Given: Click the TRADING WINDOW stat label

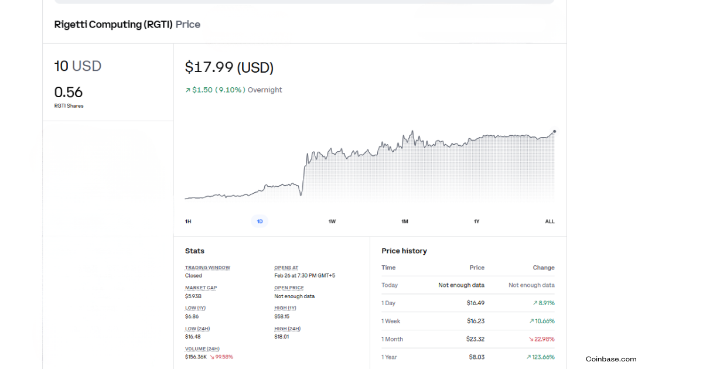Looking at the screenshot, I should click(x=207, y=268).
